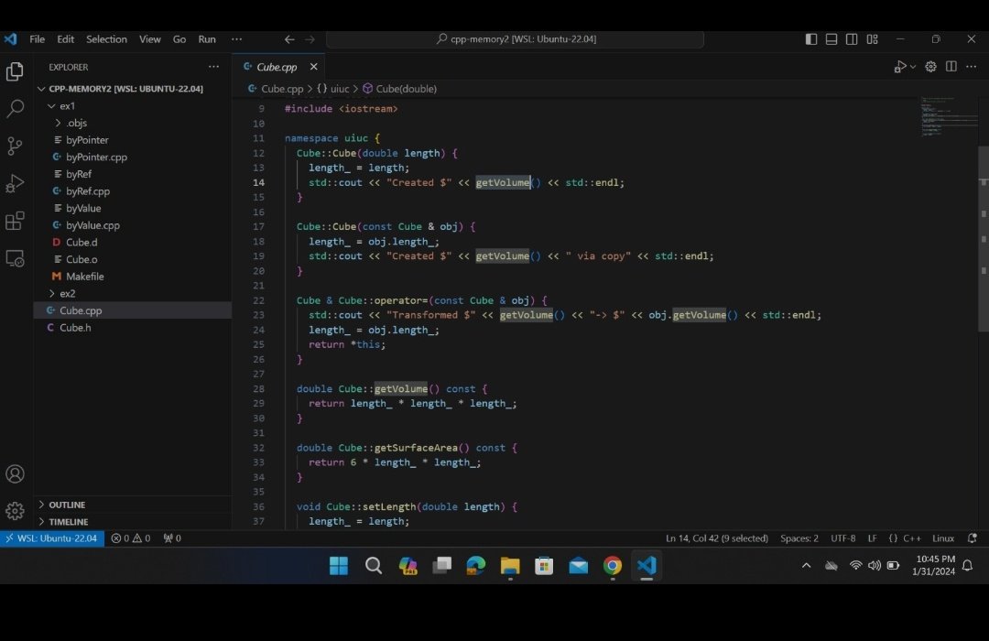Open Google Chrome from taskbar
The width and height of the screenshot is (989, 641).
pos(613,566)
